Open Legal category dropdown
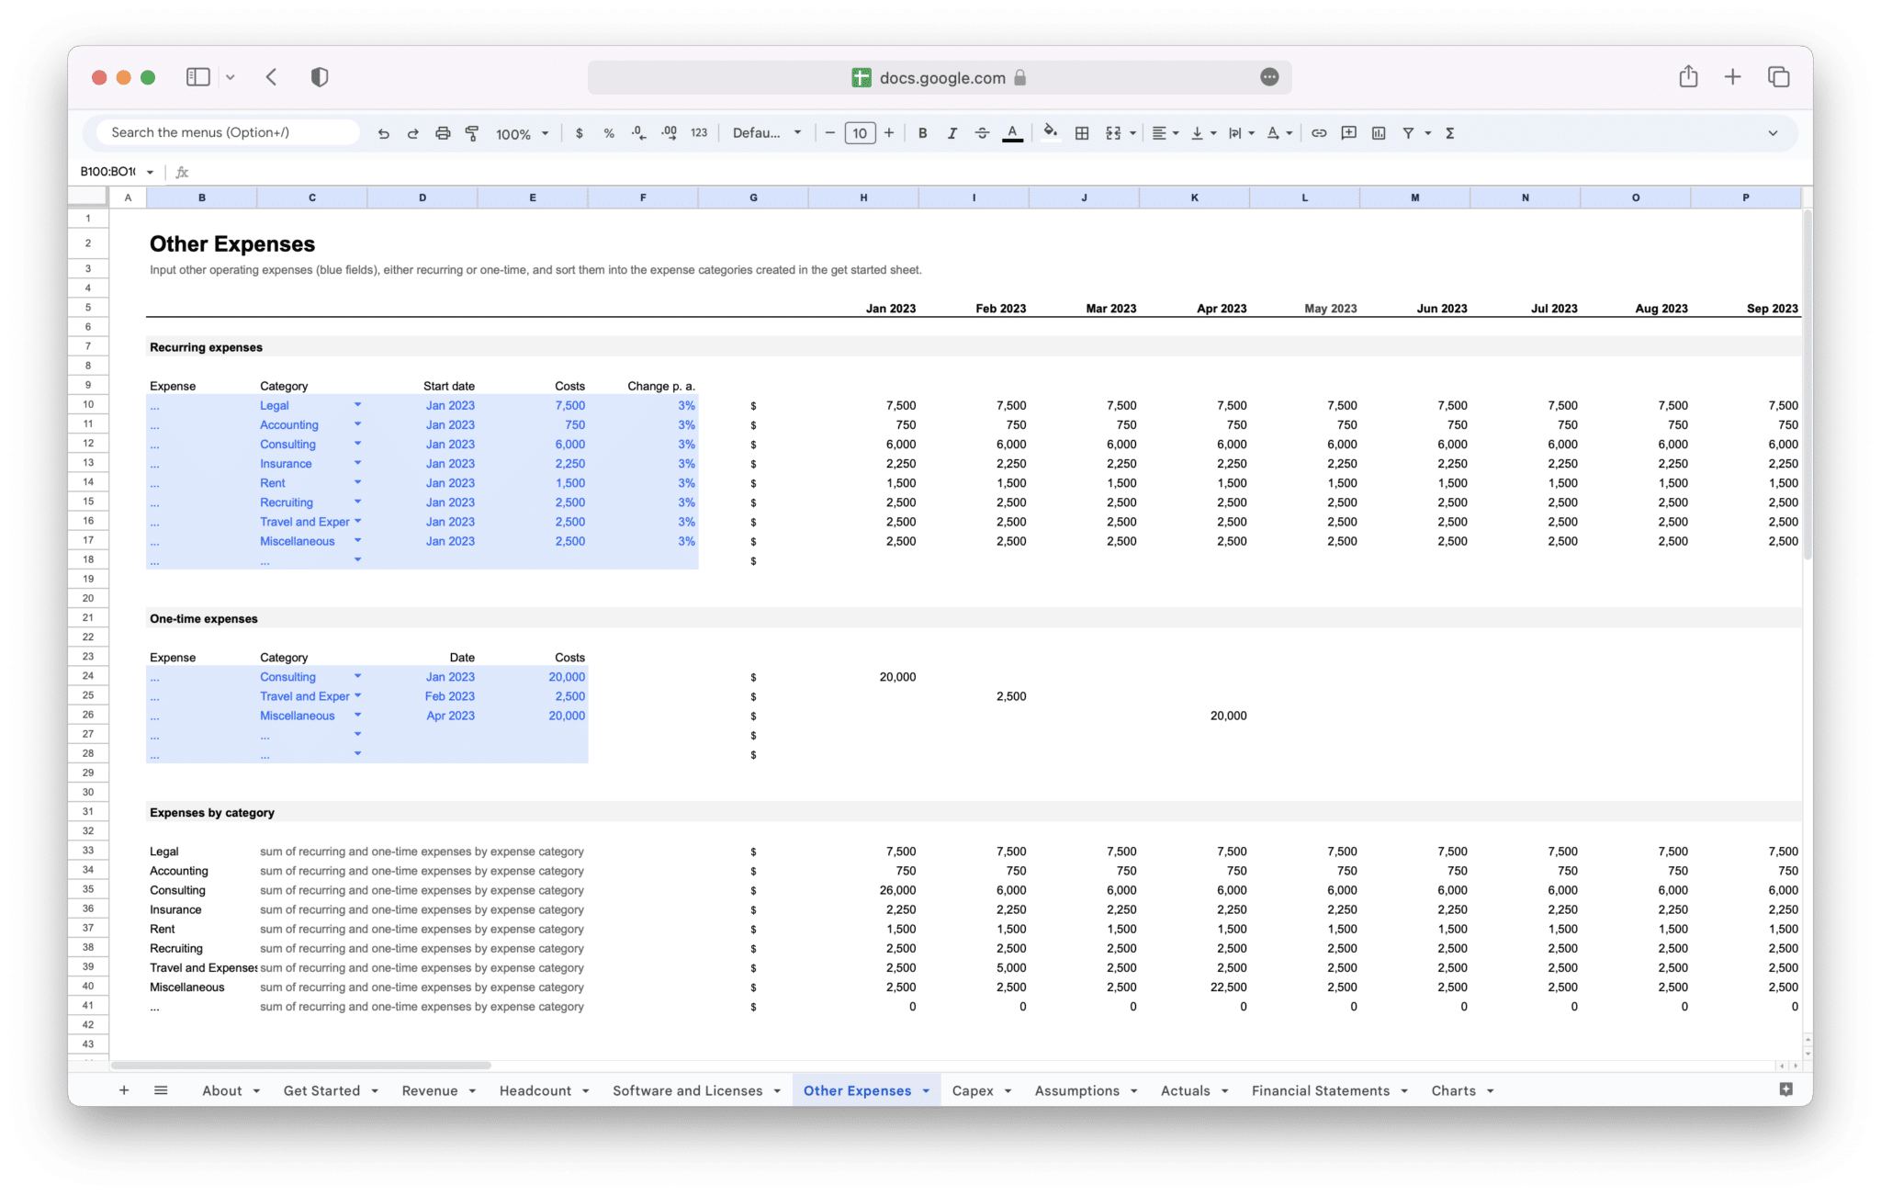 pos(357,404)
